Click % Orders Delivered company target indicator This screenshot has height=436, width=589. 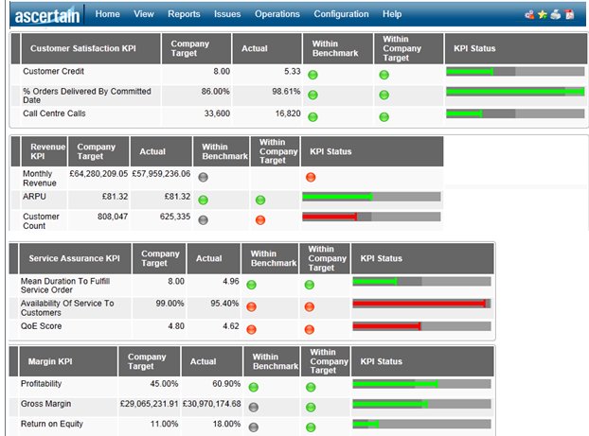point(384,95)
